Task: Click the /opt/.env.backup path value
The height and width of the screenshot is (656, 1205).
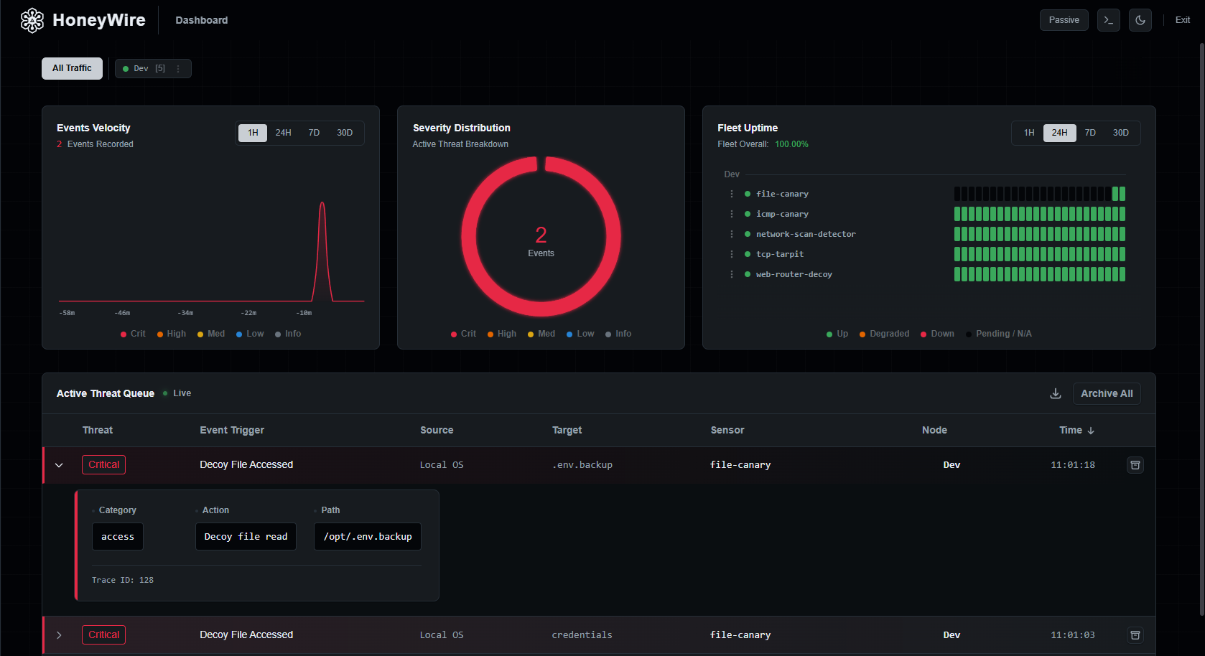Action: coord(368,537)
